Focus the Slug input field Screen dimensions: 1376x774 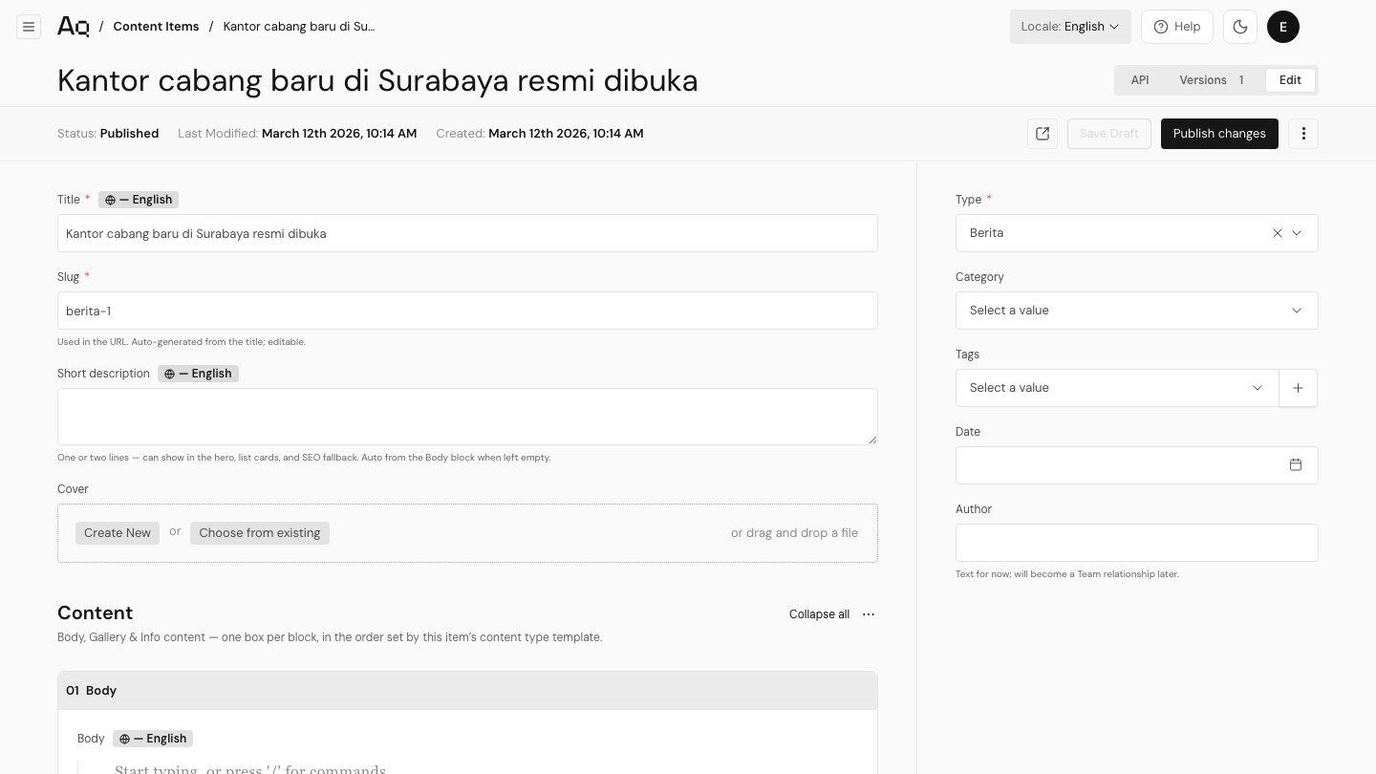point(467,311)
